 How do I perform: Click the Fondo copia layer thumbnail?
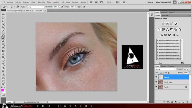click(x=160, y=82)
